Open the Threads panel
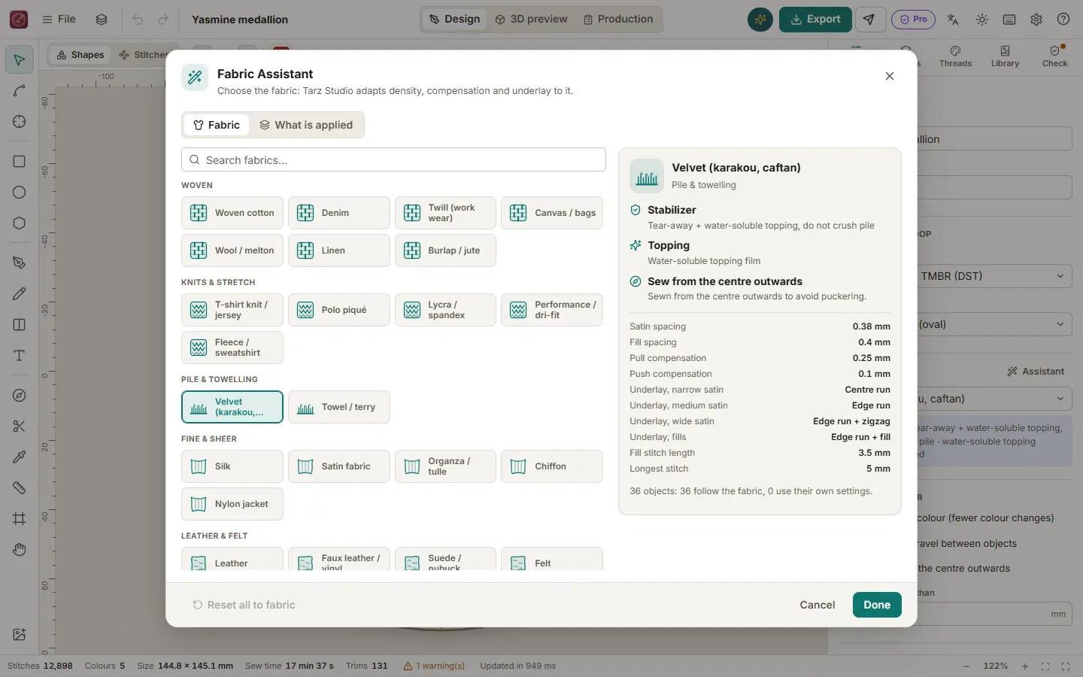 point(955,56)
